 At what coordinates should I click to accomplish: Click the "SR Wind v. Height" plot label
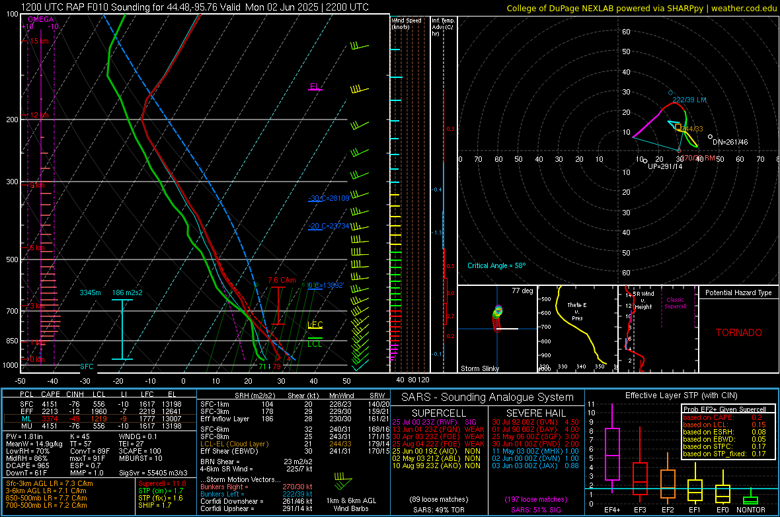click(x=644, y=300)
